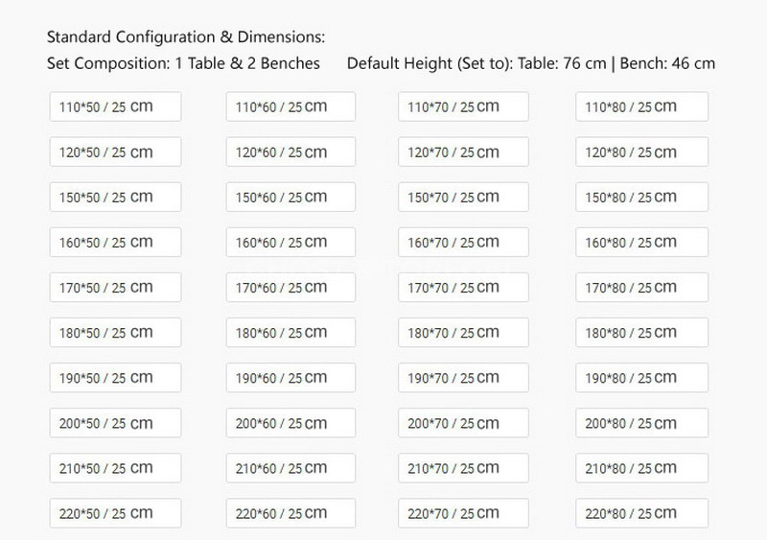Select the 110*50 / 25 cm size option
767x540 pixels.
(x=115, y=106)
